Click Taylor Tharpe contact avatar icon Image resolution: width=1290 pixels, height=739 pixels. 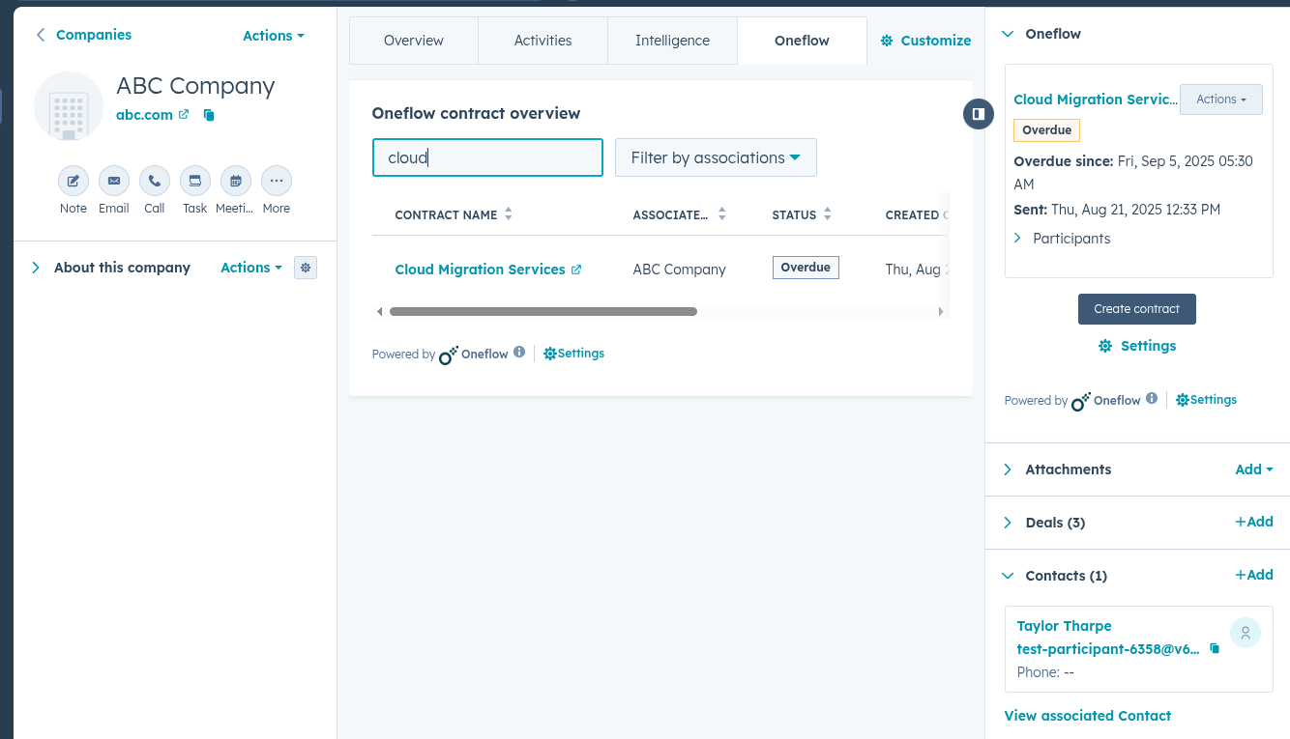click(1246, 633)
